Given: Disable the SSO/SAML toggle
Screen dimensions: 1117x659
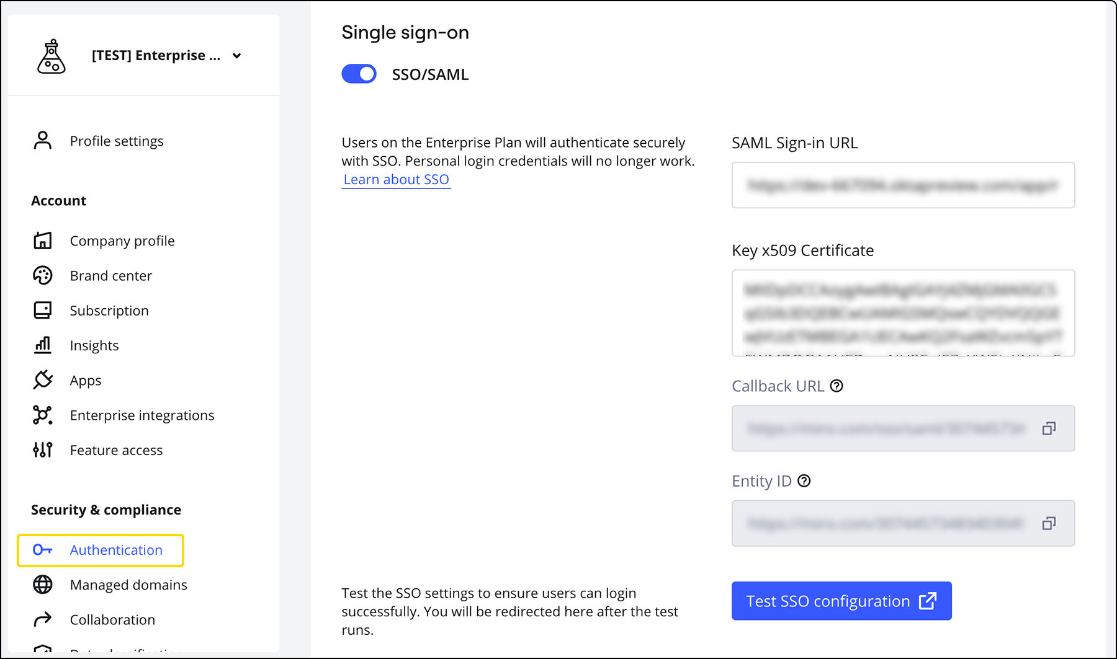Looking at the screenshot, I should coord(359,74).
